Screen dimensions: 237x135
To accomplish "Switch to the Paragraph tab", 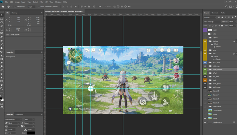I will click(19, 114).
